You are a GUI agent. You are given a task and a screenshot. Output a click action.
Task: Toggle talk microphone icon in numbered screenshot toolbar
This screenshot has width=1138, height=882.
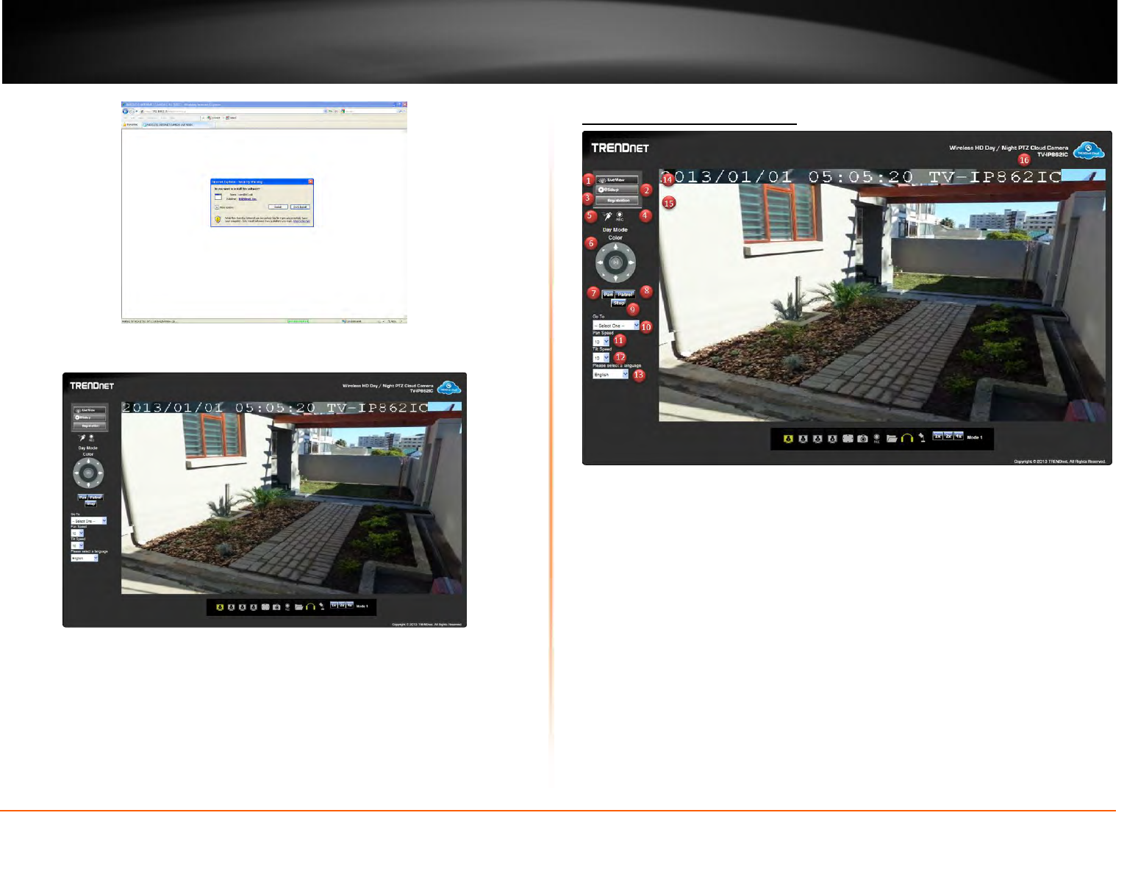tap(922, 438)
